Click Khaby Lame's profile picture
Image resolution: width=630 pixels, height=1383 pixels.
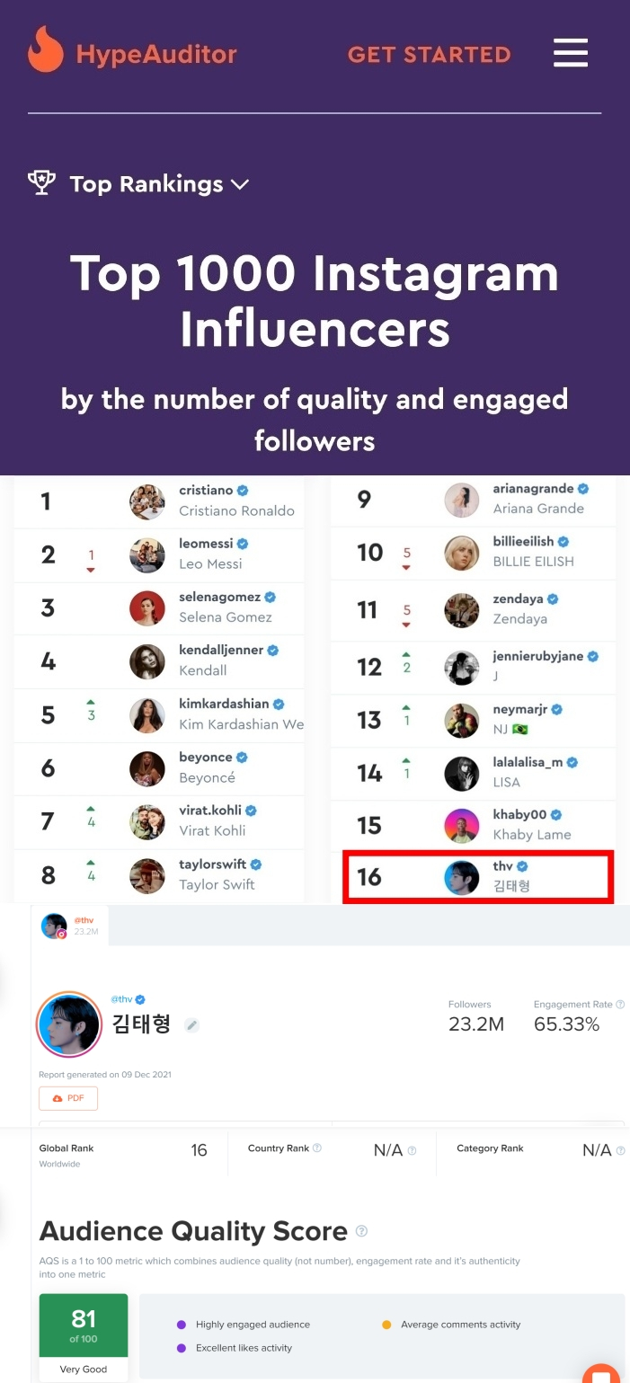462,826
